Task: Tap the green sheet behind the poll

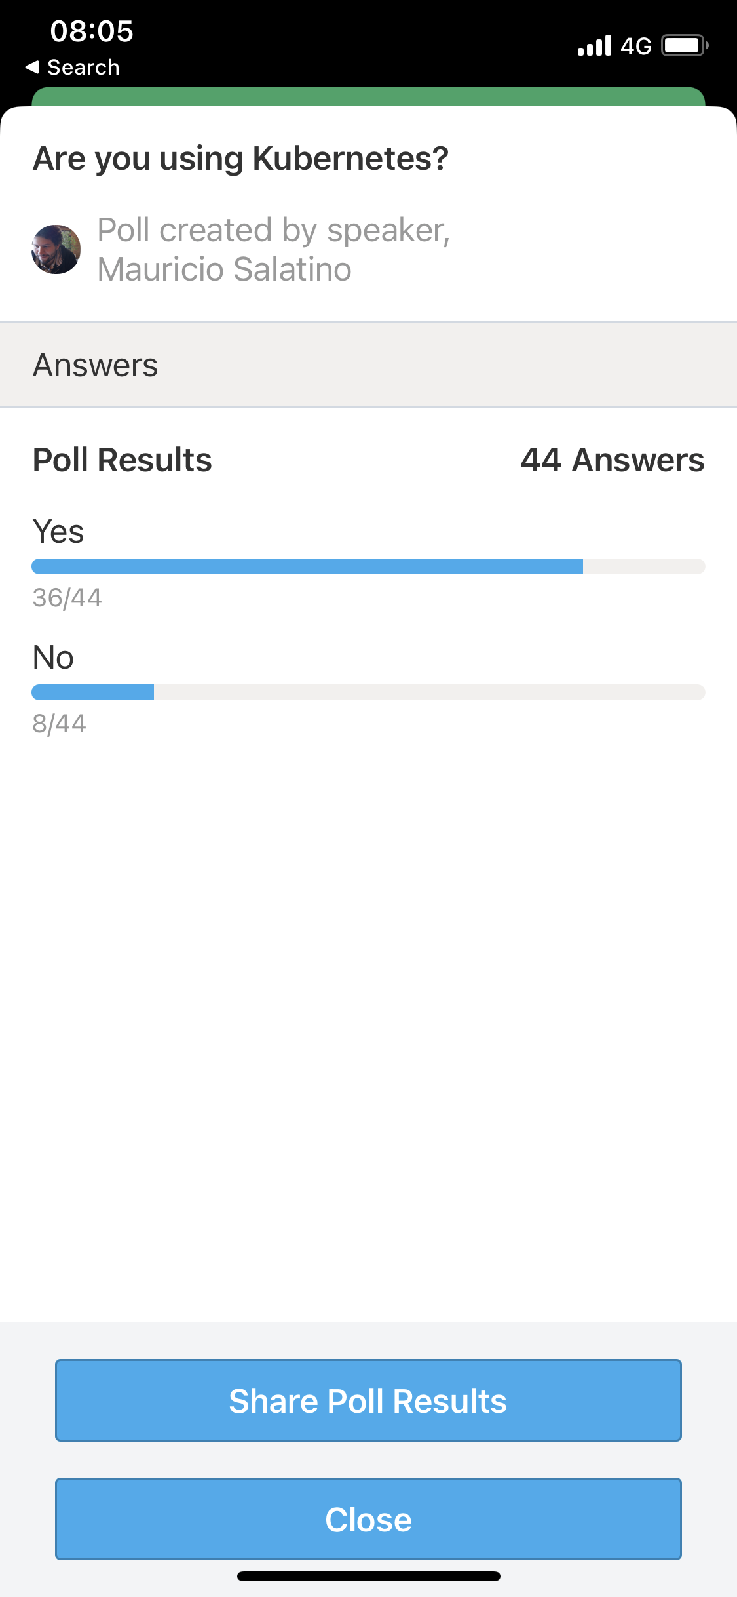Action: tap(368, 96)
